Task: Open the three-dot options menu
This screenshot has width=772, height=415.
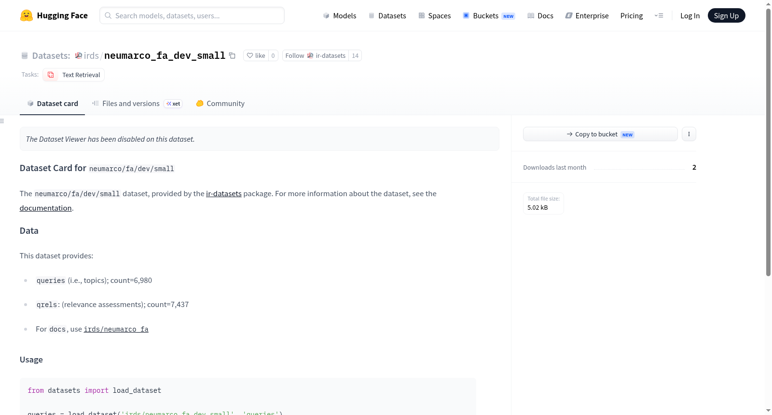Action: (689, 134)
